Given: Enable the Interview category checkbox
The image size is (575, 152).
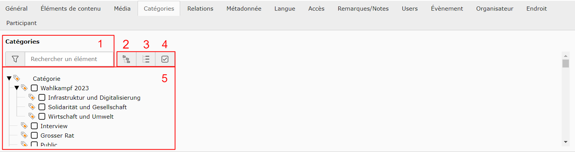Looking at the screenshot, I should pyautogui.click(x=34, y=126).
